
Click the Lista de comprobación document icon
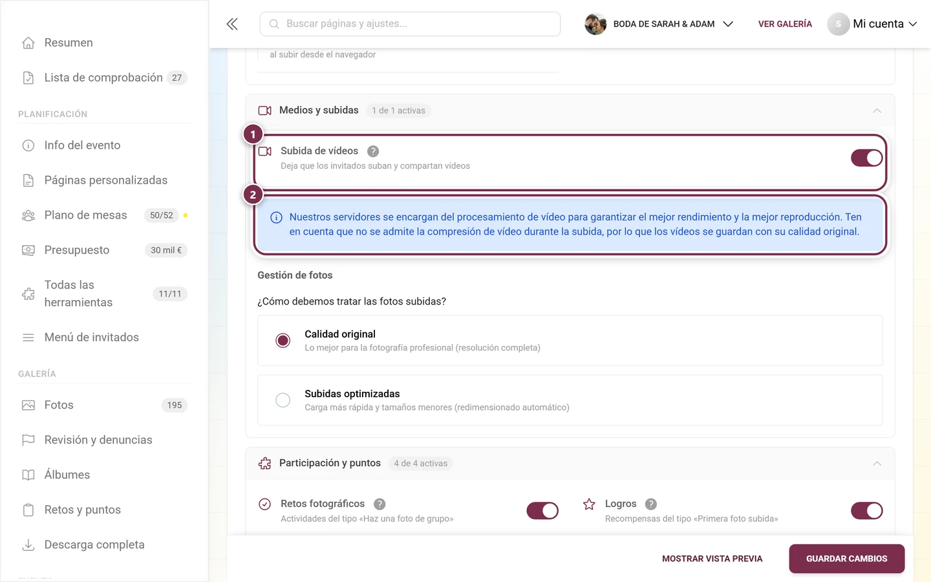[x=28, y=78]
